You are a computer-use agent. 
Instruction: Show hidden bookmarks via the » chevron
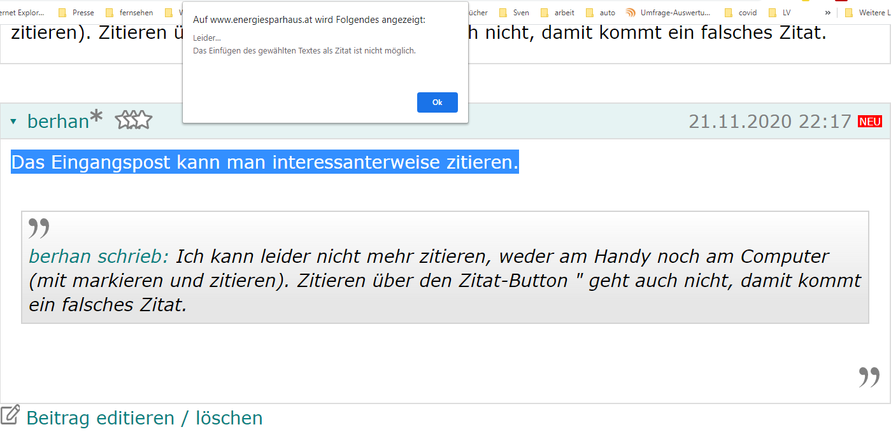827,12
